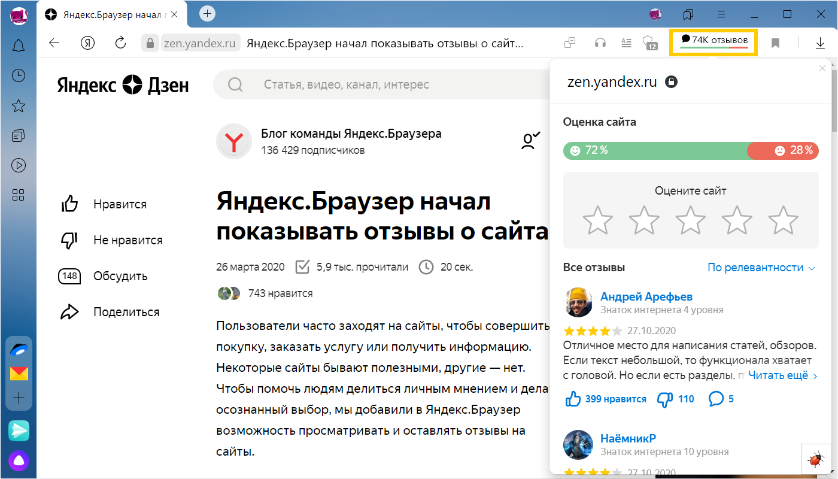The width and height of the screenshot is (838, 479).
Task: Rate the site five stars
Action: [784, 220]
